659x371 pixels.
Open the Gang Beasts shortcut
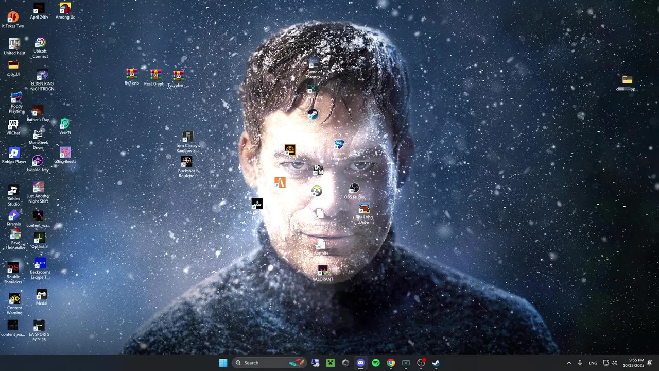pyautogui.click(x=65, y=156)
